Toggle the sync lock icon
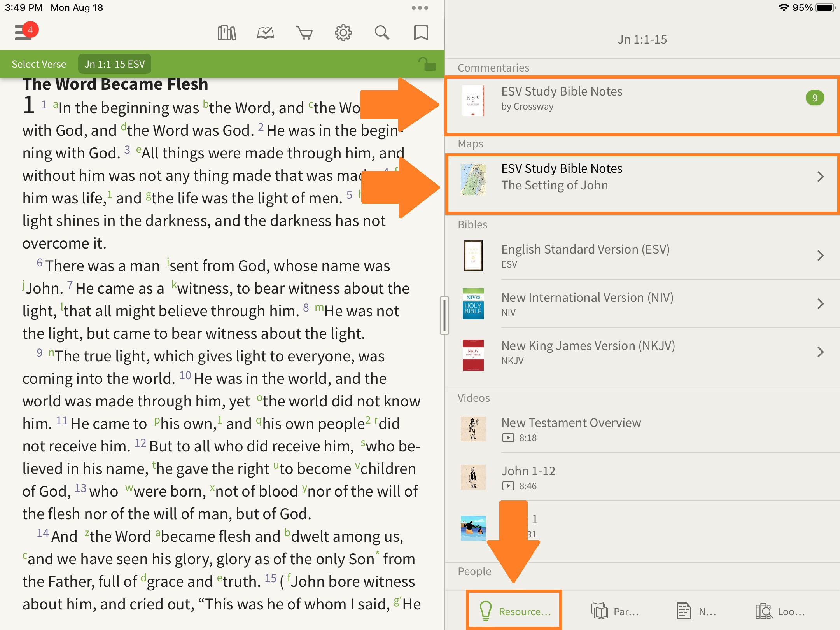The width and height of the screenshot is (840, 630). coord(427,64)
